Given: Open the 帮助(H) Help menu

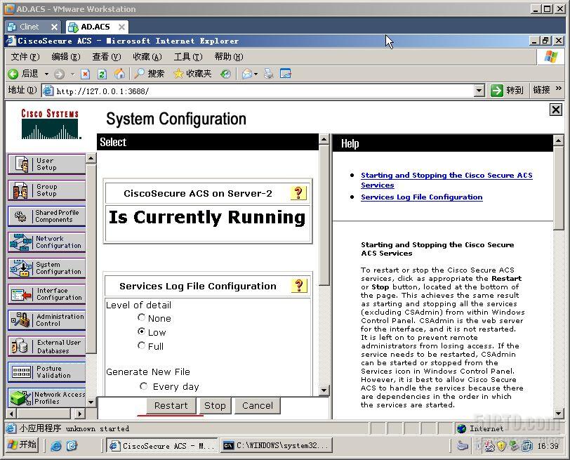Looking at the screenshot, I should click(x=229, y=57).
